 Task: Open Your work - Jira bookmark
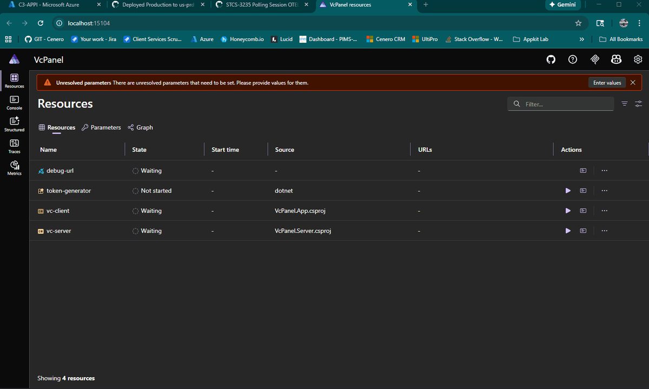94,39
